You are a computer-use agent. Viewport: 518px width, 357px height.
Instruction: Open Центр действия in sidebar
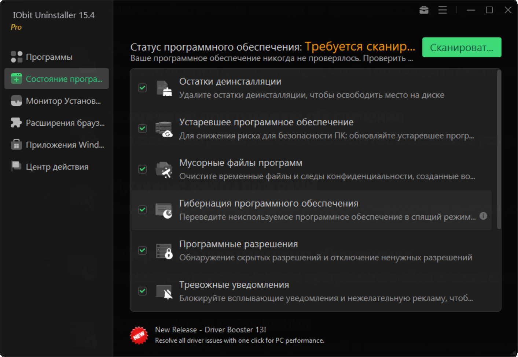pos(57,167)
